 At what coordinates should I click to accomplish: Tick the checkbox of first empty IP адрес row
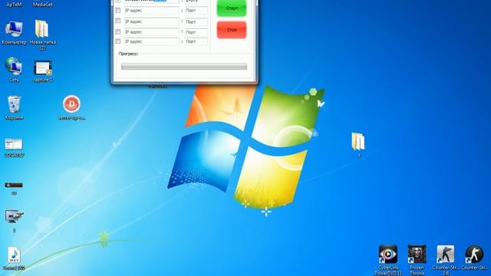coord(118,10)
